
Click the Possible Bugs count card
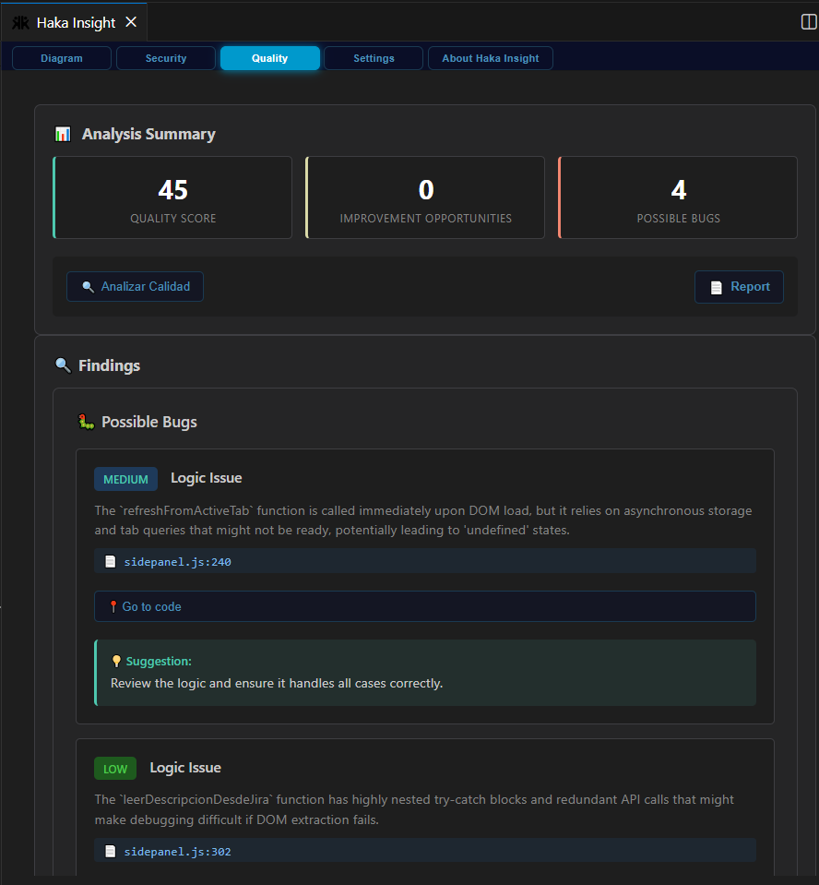pyautogui.click(x=678, y=197)
